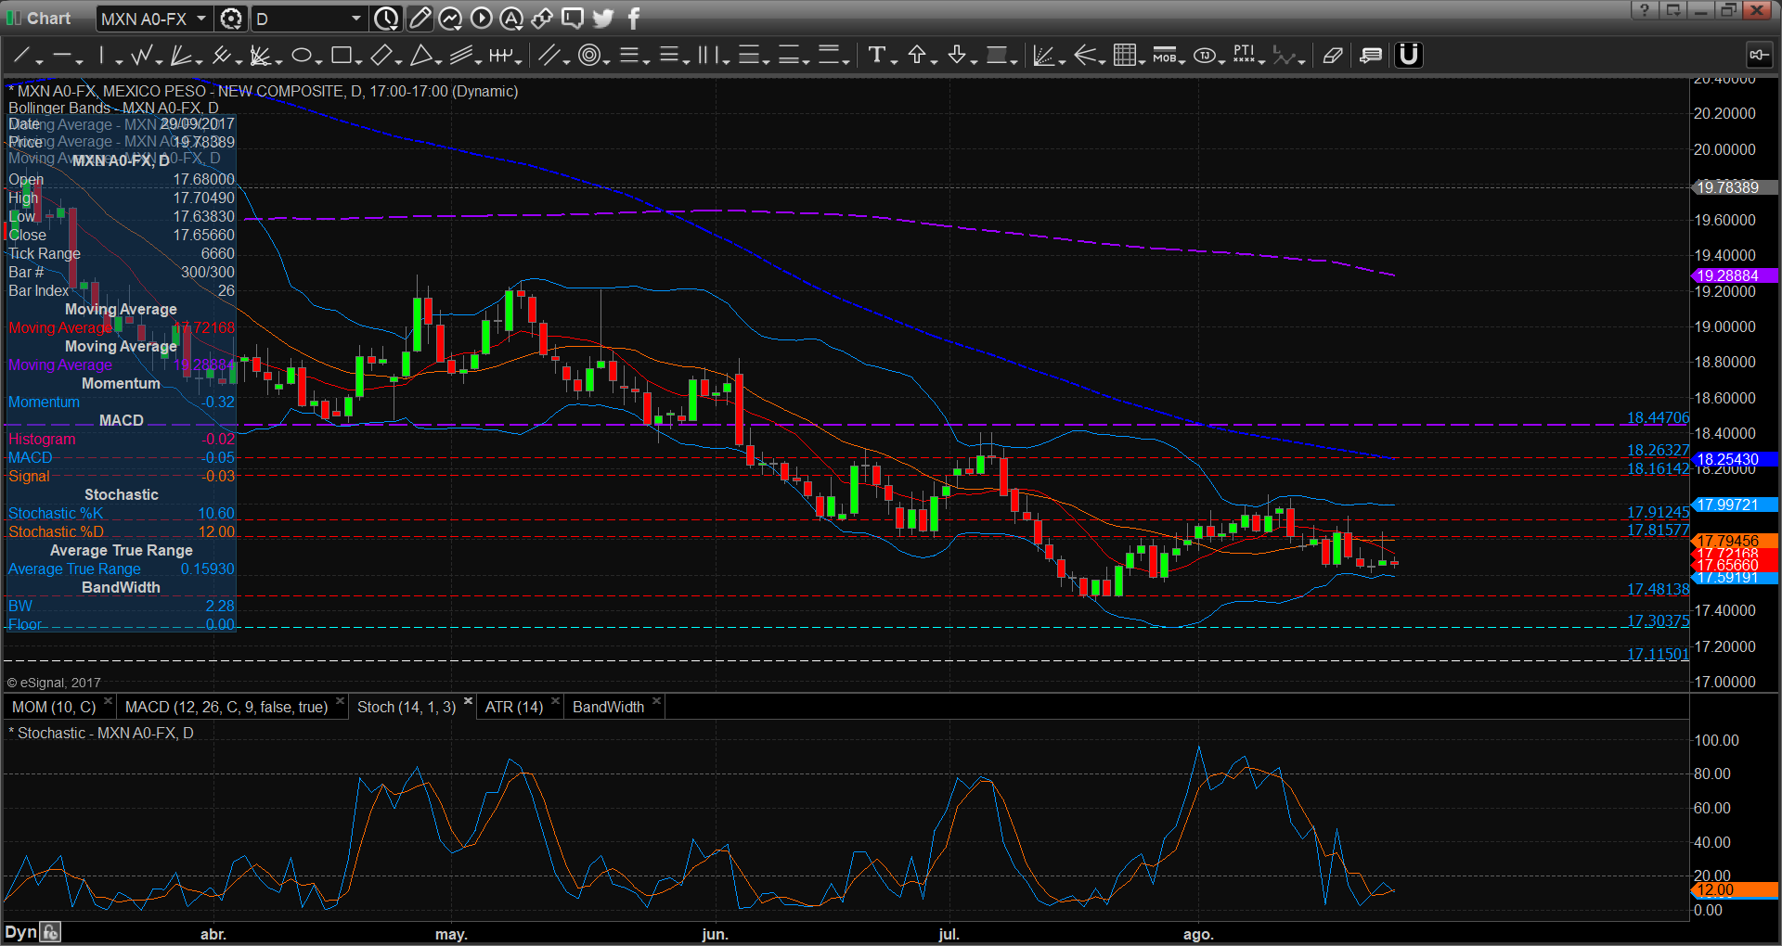Select the triangle drawing tool
This screenshot has height=946, width=1782.
coord(421,56)
